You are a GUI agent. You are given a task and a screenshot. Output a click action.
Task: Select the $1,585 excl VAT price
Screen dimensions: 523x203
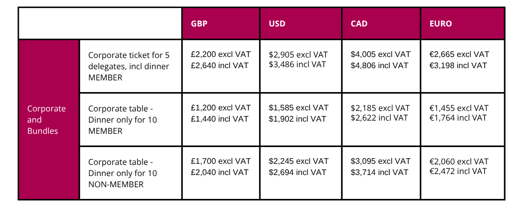(x=298, y=108)
